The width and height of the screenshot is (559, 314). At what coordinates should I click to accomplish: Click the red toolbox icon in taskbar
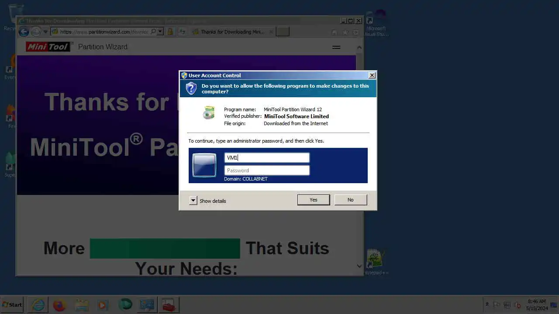tap(169, 305)
